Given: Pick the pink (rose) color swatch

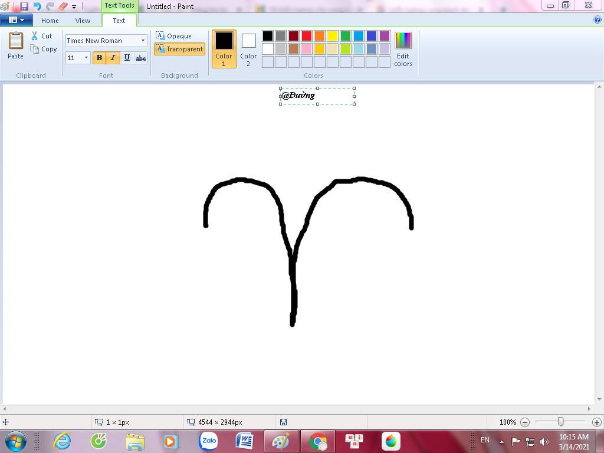Looking at the screenshot, I should [307, 49].
